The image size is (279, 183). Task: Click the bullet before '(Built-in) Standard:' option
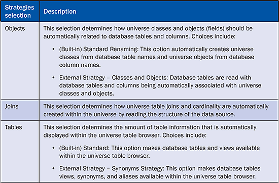click(x=54, y=148)
